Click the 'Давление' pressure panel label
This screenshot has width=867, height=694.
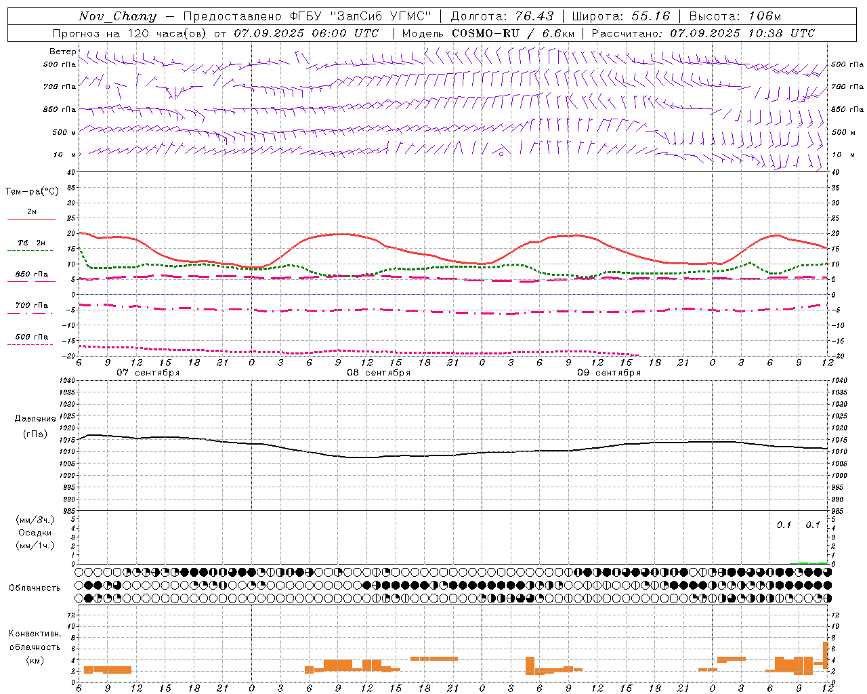(35, 419)
